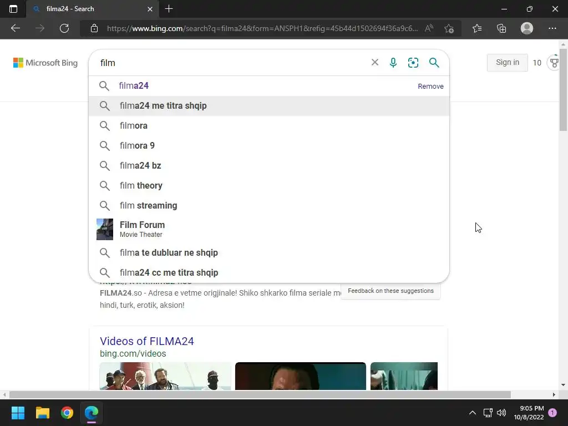This screenshot has height=426, width=568.
Task: Open bing.com/videos link
Action: click(133, 353)
